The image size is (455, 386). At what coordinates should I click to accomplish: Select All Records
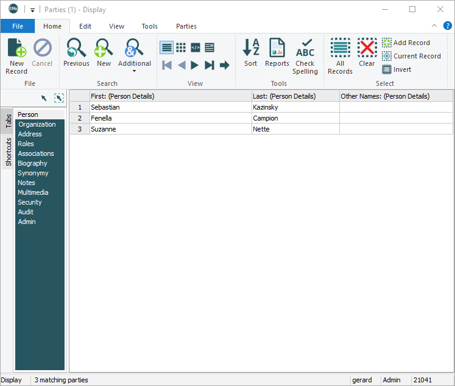pos(340,56)
